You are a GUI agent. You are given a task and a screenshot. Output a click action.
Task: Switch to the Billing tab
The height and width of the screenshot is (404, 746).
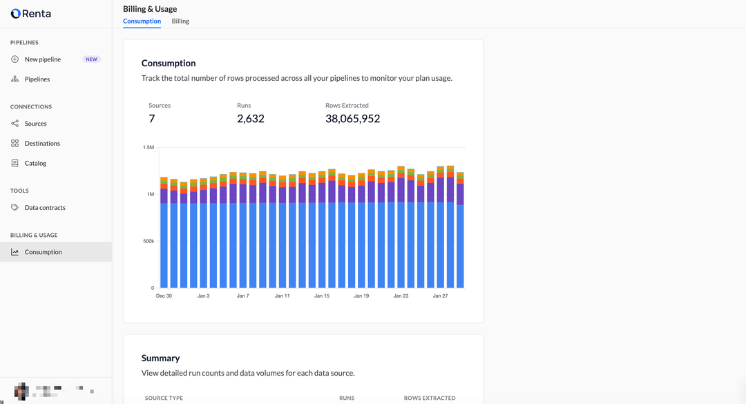click(180, 21)
